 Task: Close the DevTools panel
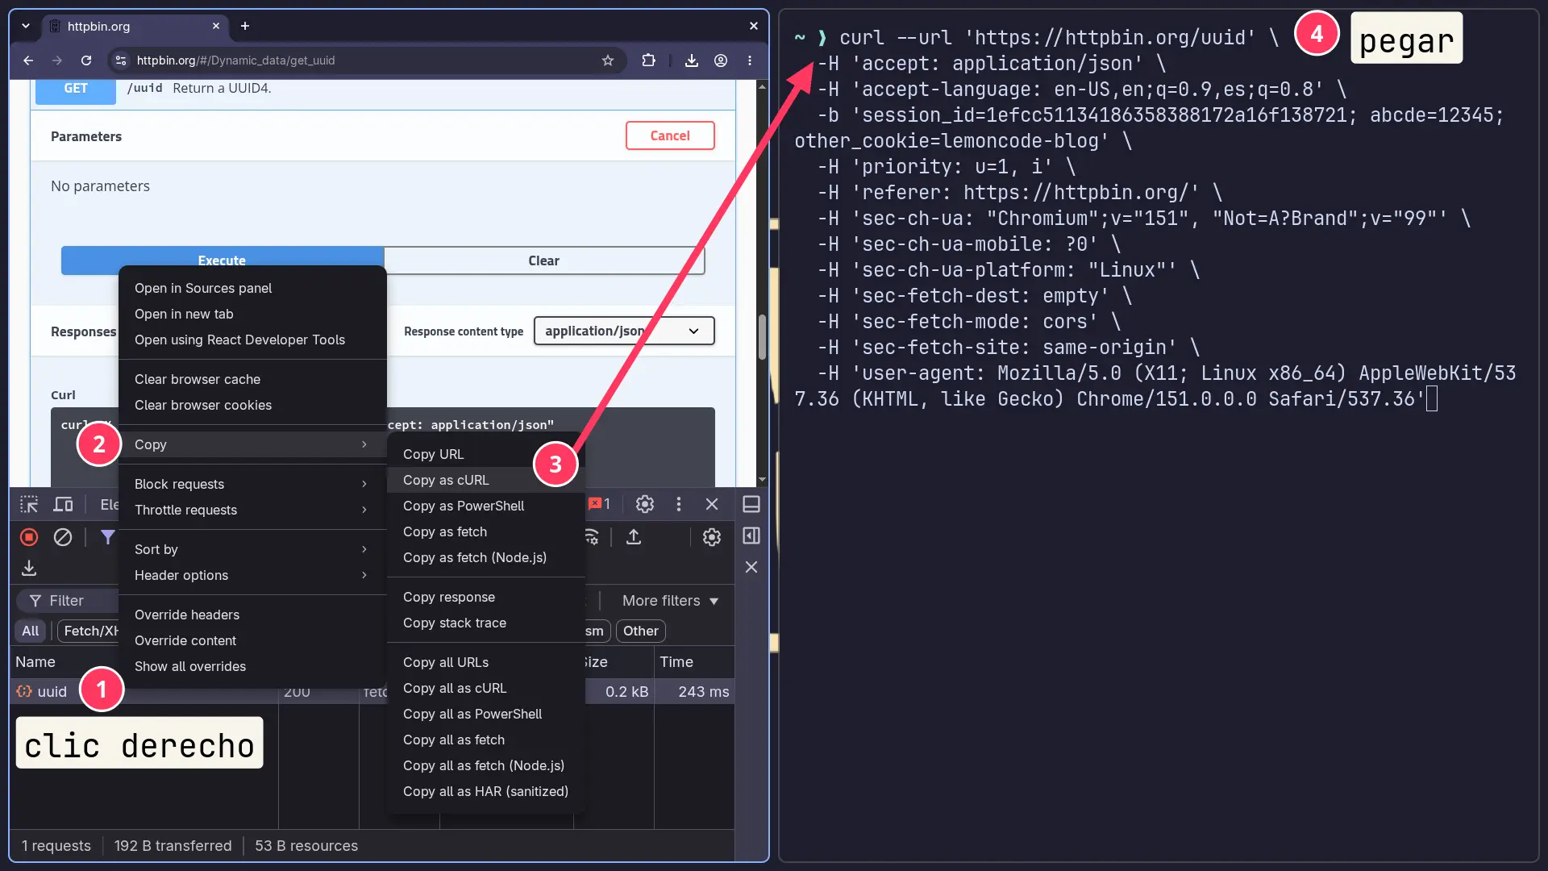pos(712,504)
